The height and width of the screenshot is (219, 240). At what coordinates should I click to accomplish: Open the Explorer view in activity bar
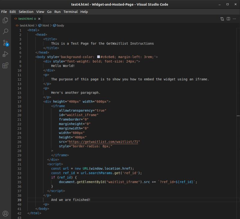[5, 20]
